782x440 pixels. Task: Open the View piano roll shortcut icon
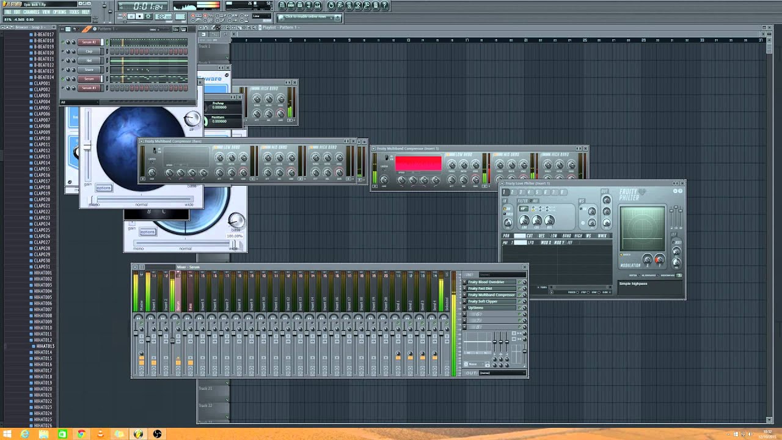point(299,5)
